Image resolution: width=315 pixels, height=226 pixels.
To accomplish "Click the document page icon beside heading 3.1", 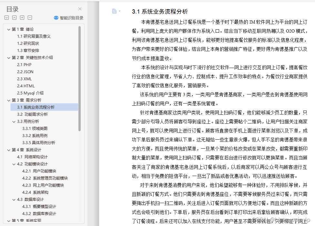I will [114, 11].
